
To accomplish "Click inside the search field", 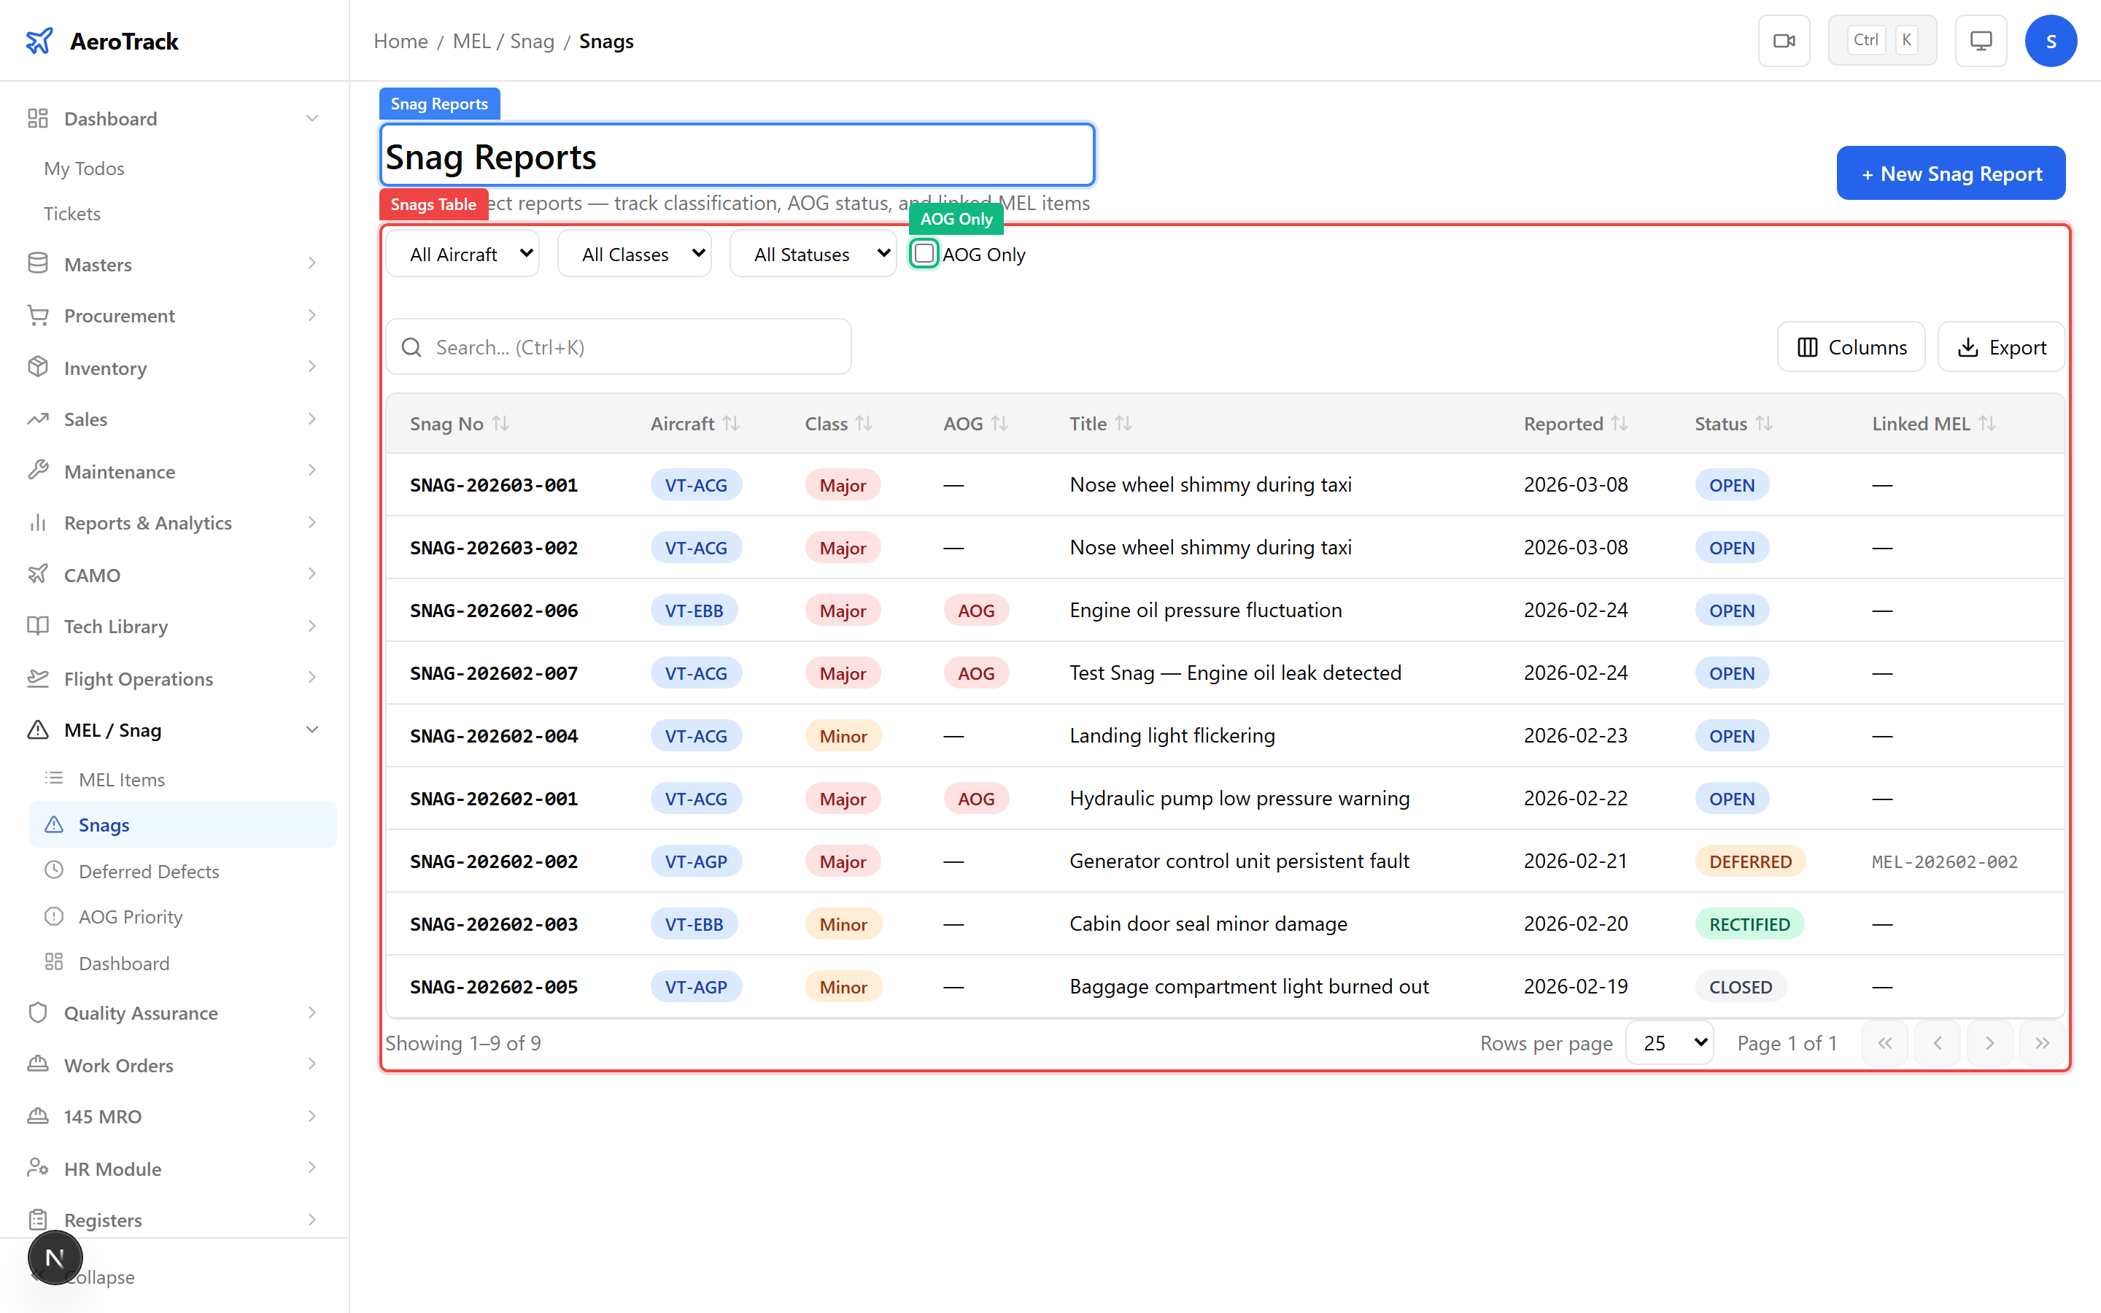I will click(x=618, y=346).
